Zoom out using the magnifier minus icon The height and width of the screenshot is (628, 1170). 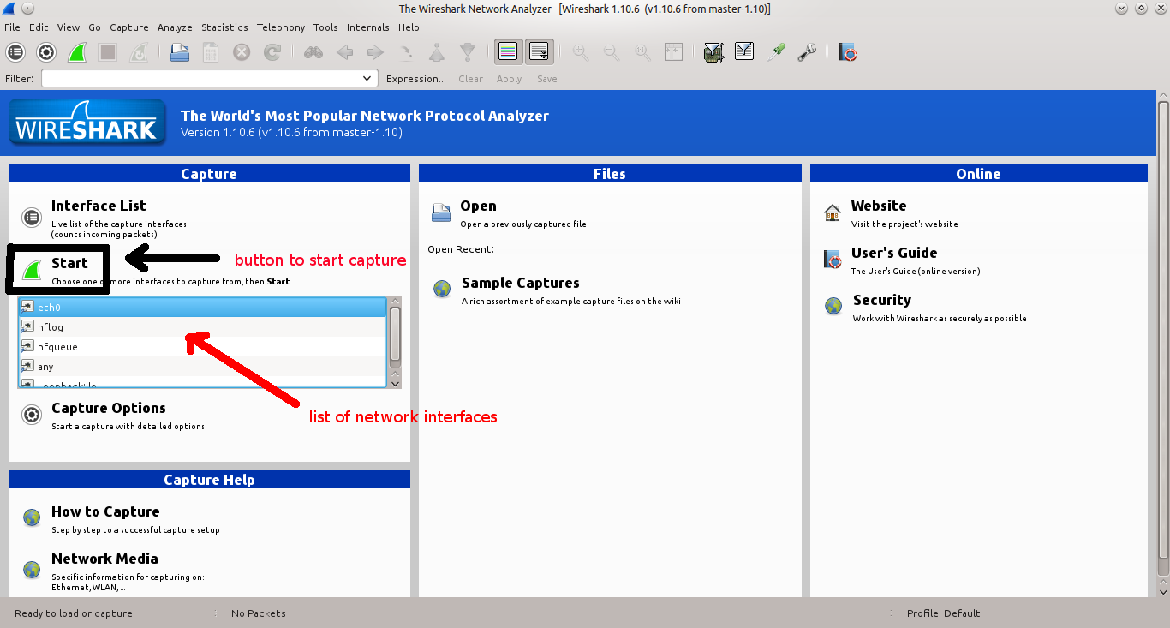point(612,52)
